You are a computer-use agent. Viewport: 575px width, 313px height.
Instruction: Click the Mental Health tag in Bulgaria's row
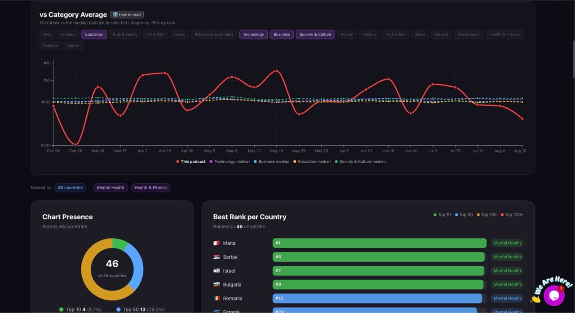pos(507,285)
